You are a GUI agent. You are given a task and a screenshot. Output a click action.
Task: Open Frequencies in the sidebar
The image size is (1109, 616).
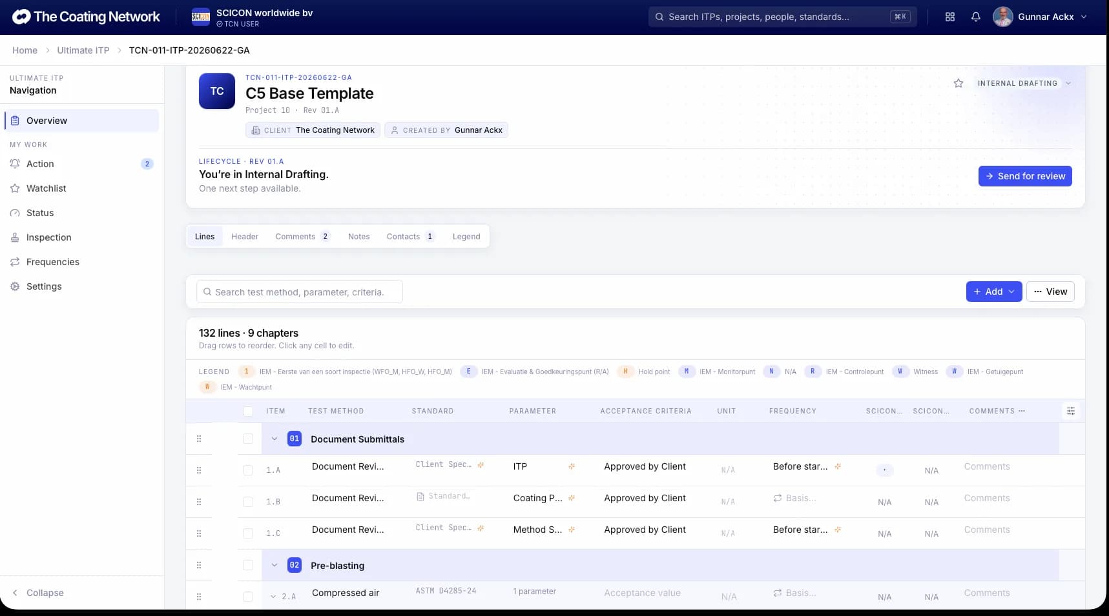(x=81, y=262)
